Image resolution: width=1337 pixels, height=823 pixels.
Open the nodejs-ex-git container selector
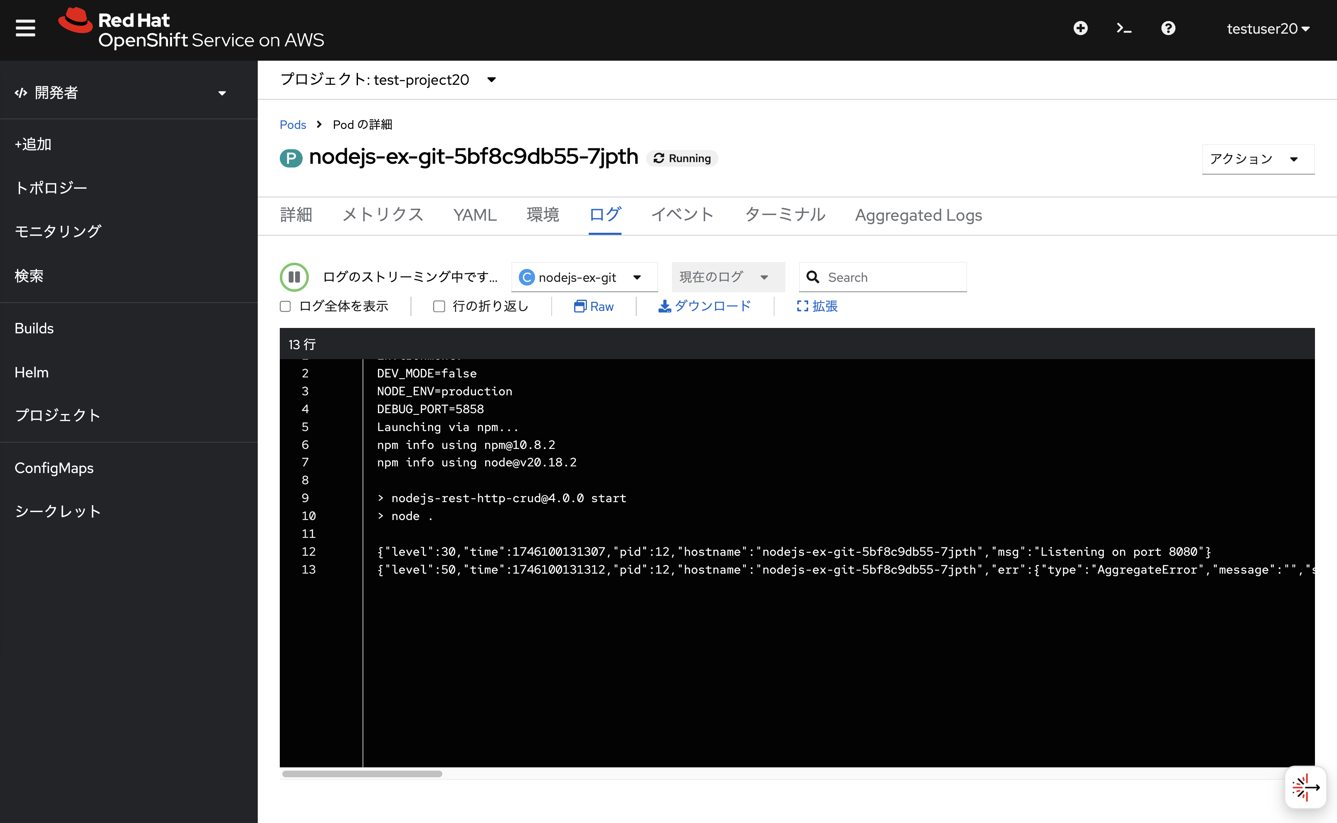584,278
